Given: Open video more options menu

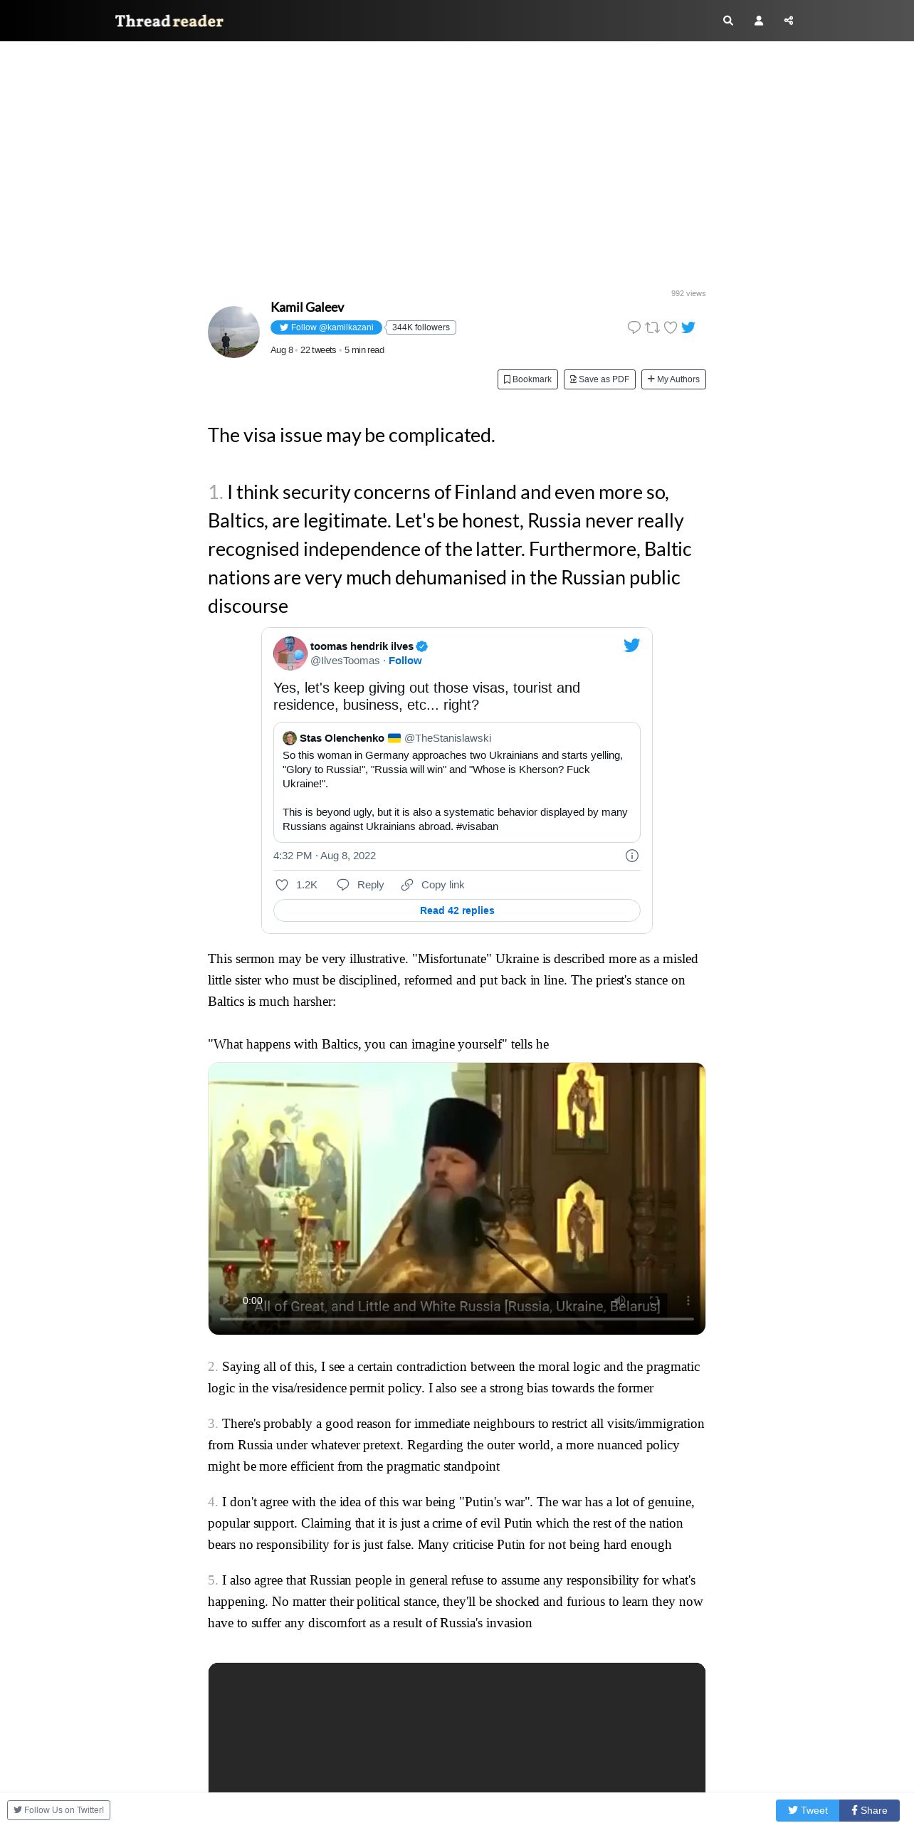Looking at the screenshot, I should [688, 1301].
